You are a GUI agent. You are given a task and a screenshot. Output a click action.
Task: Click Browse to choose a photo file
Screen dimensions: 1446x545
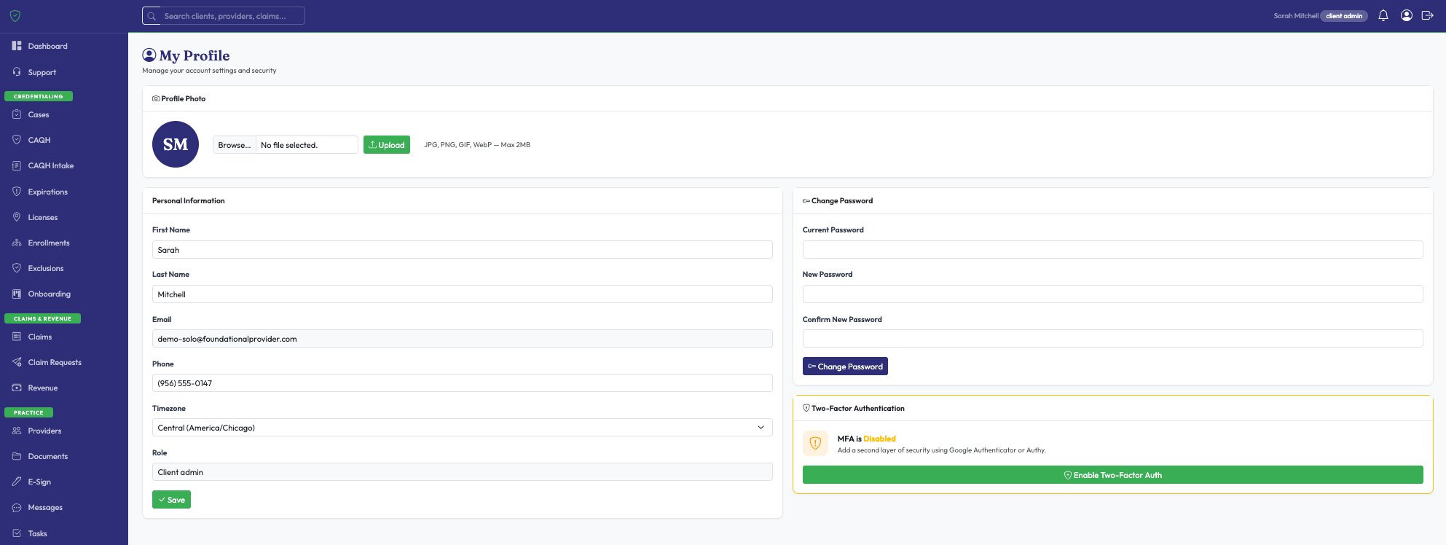tap(235, 145)
